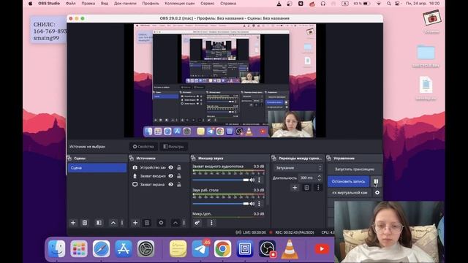This screenshot has width=468, height=263.
Task: Remove the scene transition using the trash icon
Action: (306, 188)
